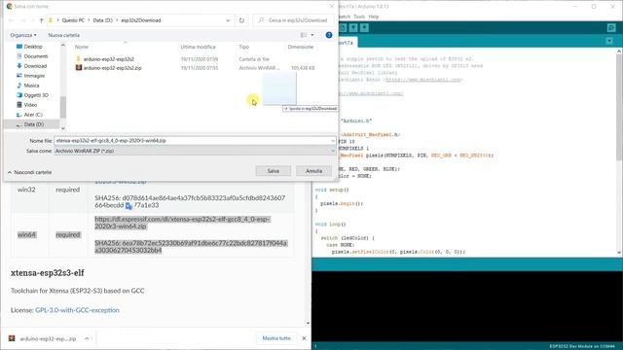Image resolution: width=623 pixels, height=350 pixels.
Task: Click navigation pane scroll up arrow
Action: coord(62,46)
